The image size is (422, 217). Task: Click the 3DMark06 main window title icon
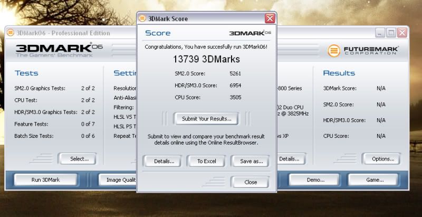pos(10,33)
